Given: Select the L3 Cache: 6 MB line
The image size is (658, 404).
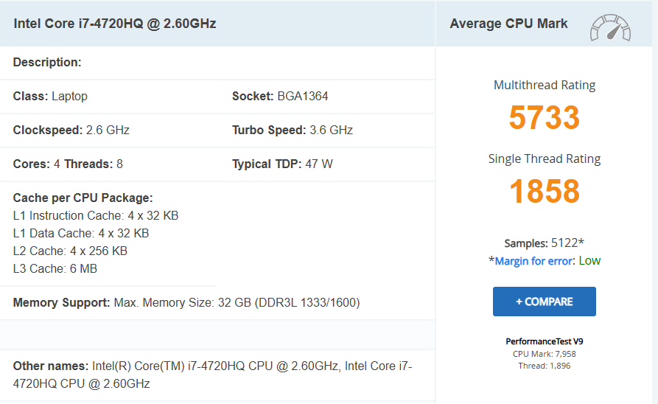Looking at the screenshot, I should (55, 269).
